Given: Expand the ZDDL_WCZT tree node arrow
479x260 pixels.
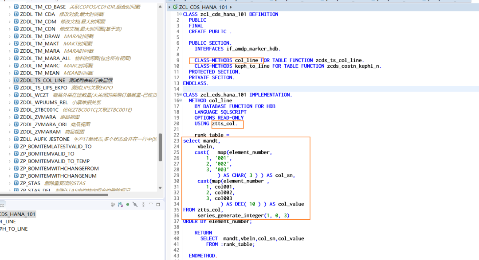Looking at the screenshot, I should [9, 95].
